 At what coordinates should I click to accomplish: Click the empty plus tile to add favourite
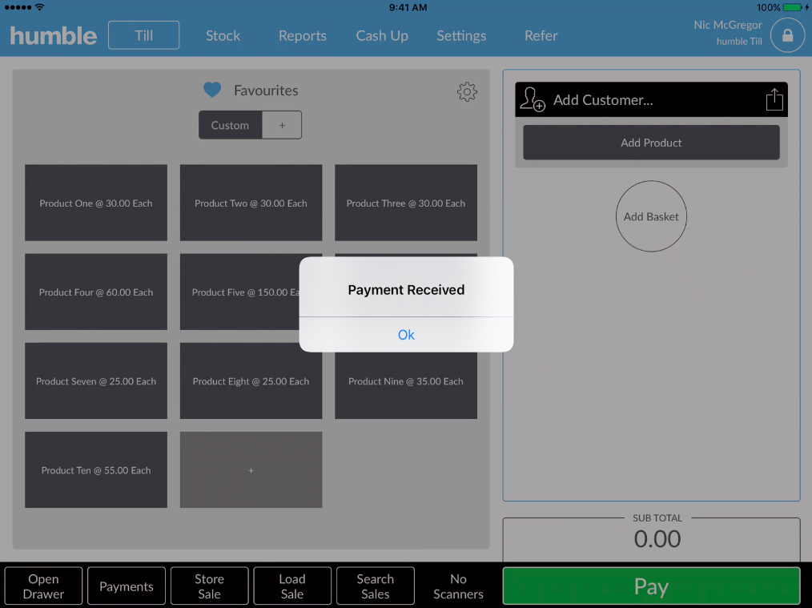(251, 470)
